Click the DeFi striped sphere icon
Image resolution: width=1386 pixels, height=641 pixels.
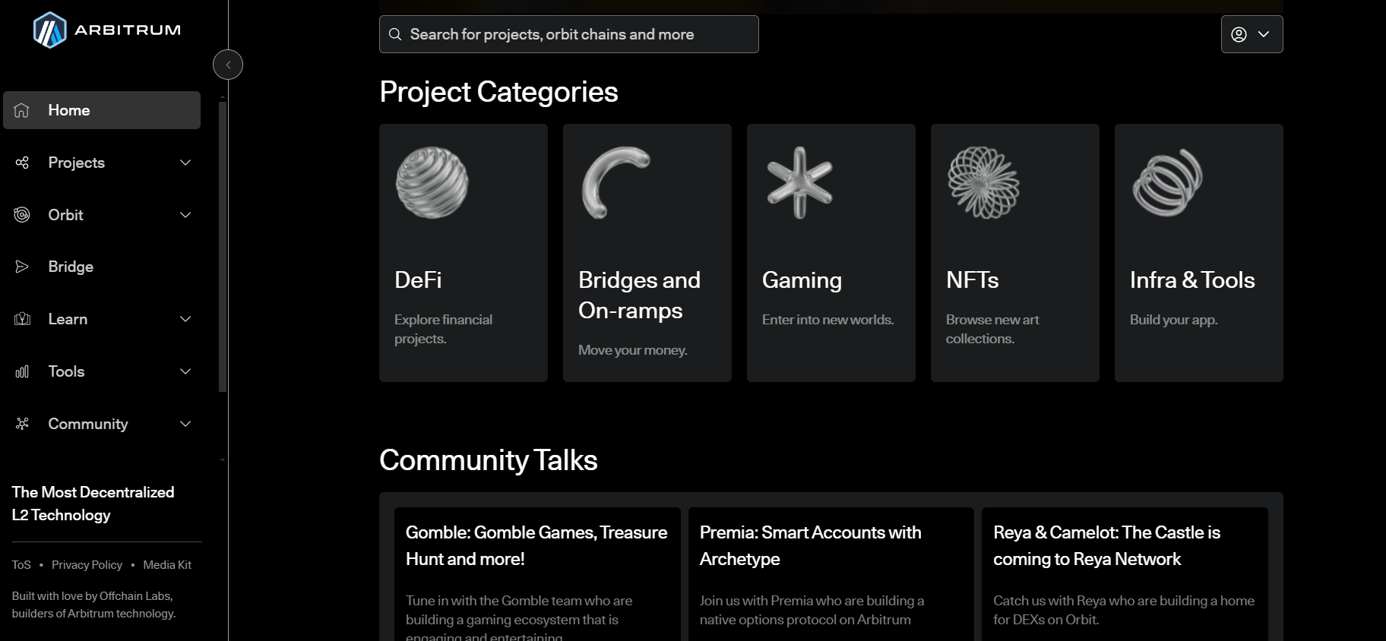click(432, 183)
